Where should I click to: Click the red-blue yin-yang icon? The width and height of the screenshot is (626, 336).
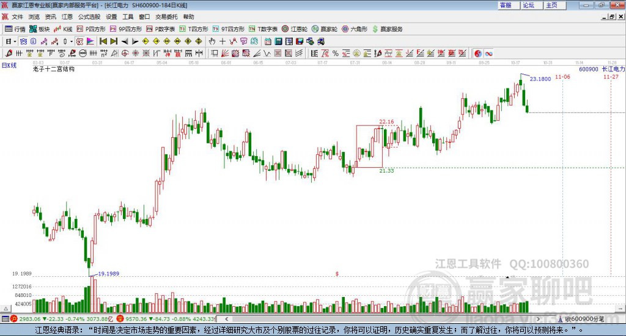coord(478,53)
